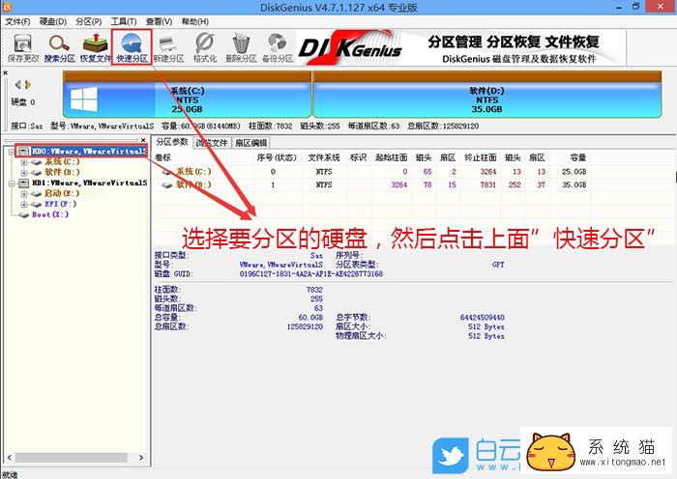This screenshot has height=479, width=677.
Task: Expand 启动(E:) node in tree
Action: pos(24,193)
